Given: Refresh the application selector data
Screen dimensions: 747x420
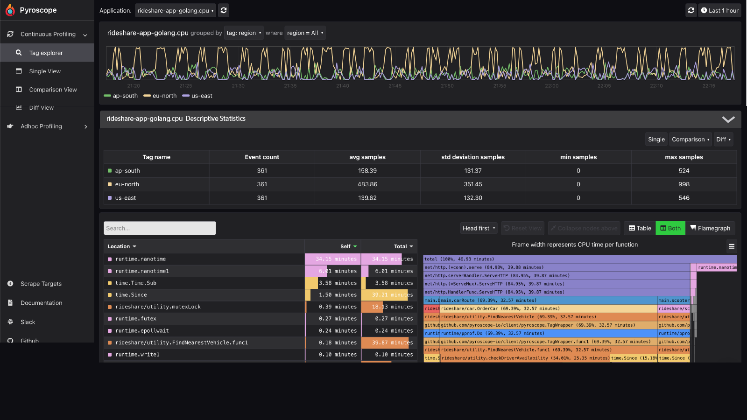Looking at the screenshot, I should tap(223, 10).
